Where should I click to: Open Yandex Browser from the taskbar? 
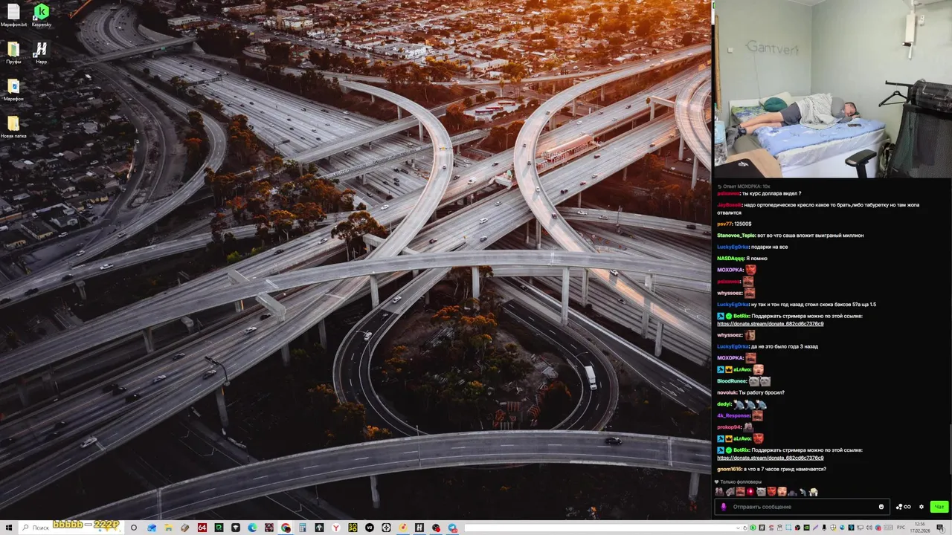[336, 528]
